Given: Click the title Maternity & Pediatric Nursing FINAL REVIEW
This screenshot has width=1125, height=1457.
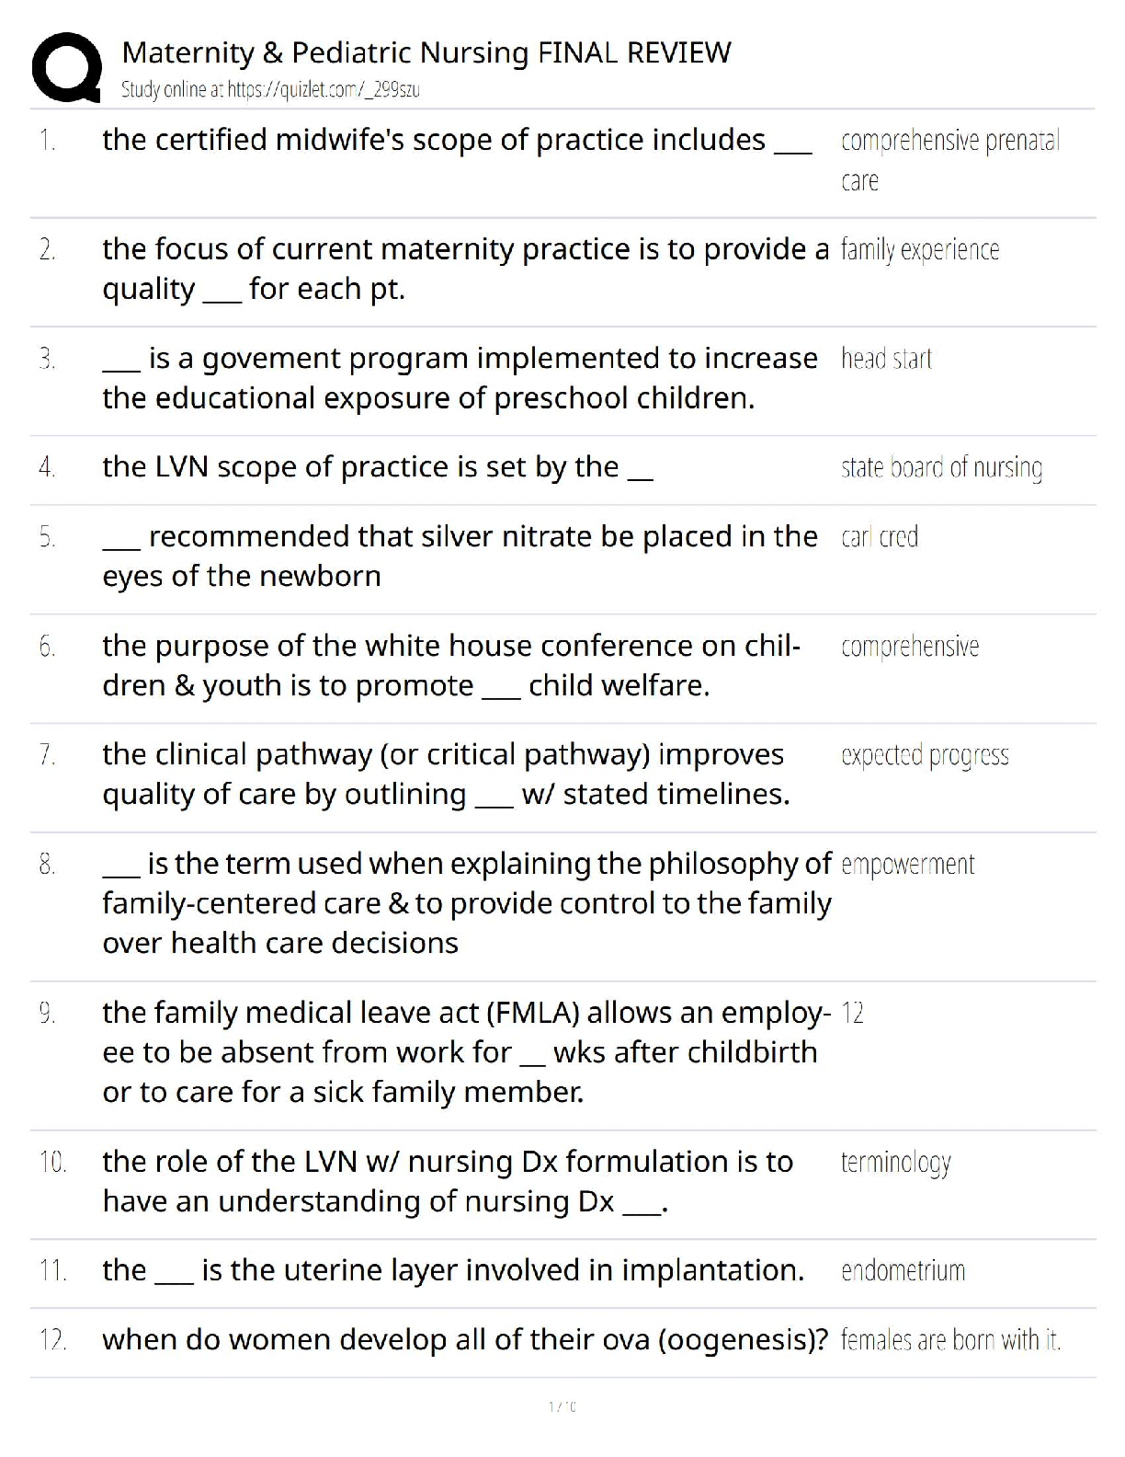Looking at the screenshot, I should pyautogui.click(x=426, y=52).
